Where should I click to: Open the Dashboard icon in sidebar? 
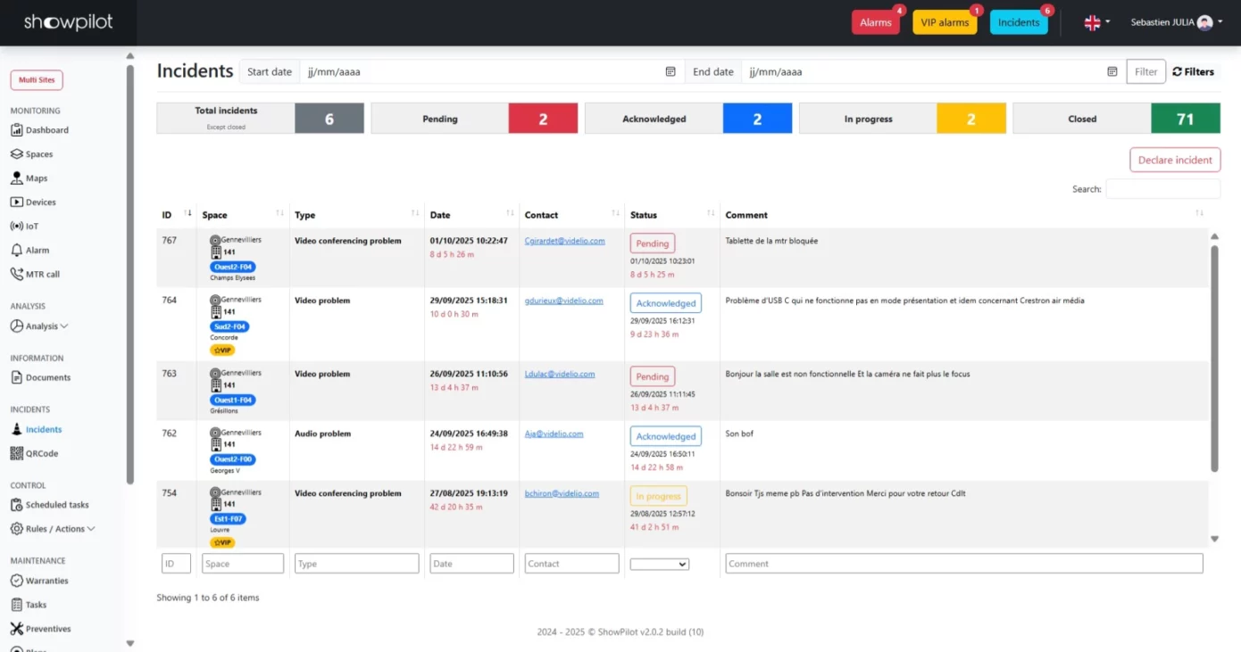16,130
